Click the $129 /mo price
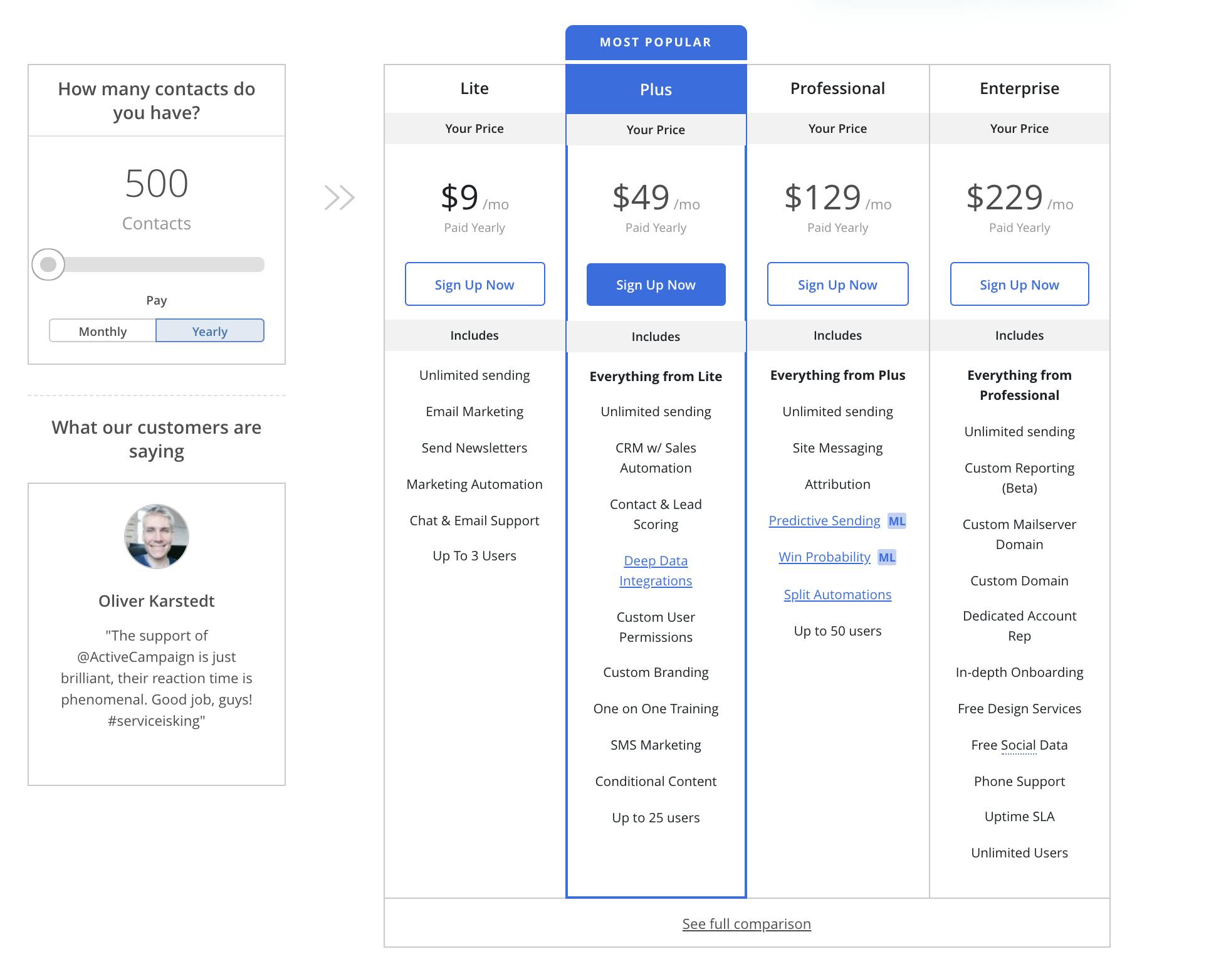This screenshot has height=969, width=1226. click(x=837, y=198)
